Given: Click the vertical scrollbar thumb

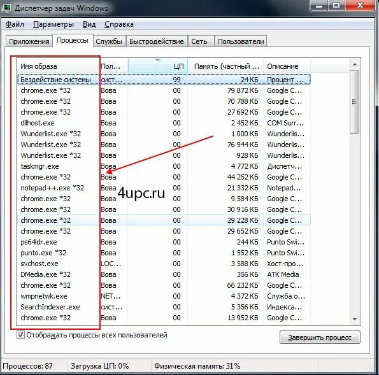Looking at the screenshot, I should (x=355, y=101).
